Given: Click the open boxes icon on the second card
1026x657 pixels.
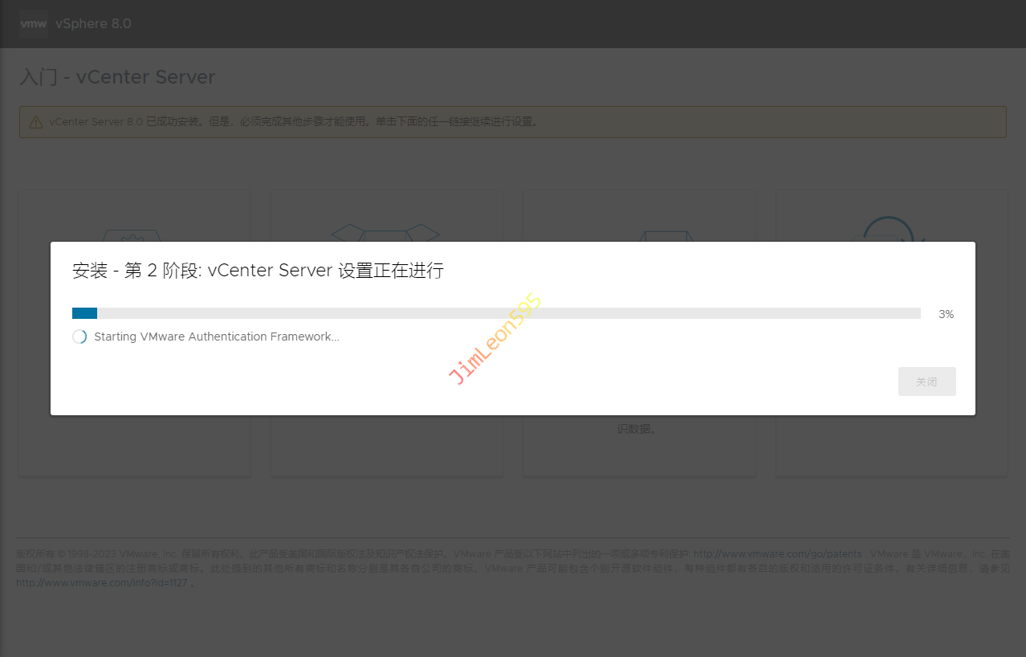Looking at the screenshot, I should [x=386, y=234].
